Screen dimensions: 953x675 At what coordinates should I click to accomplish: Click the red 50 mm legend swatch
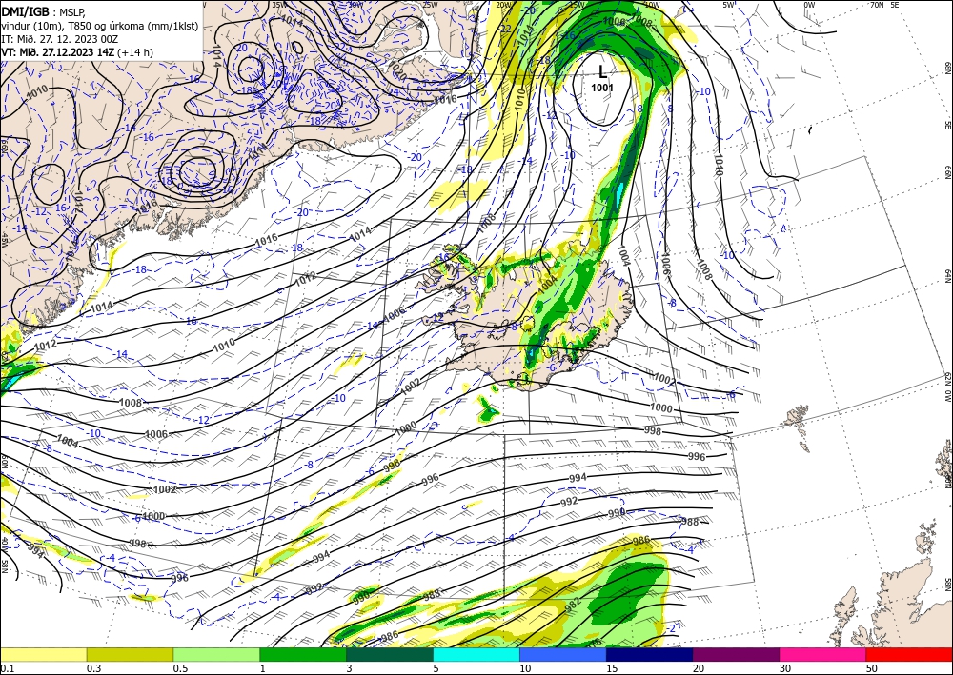tap(909, 655)
